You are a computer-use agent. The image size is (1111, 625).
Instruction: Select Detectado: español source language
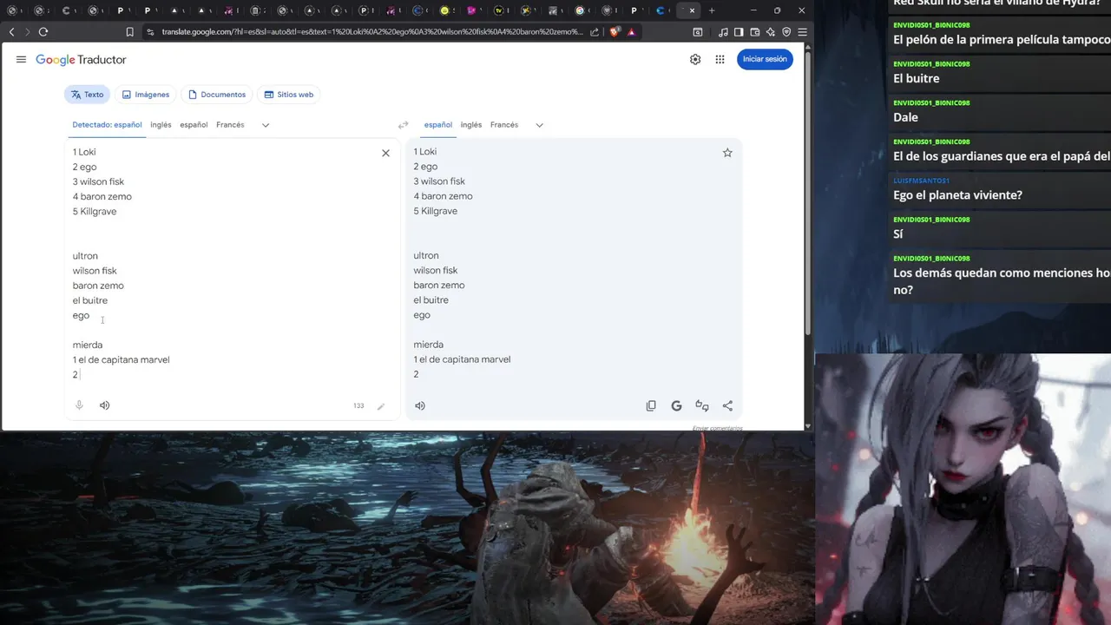pyautogui.click(x=107, y=125)
